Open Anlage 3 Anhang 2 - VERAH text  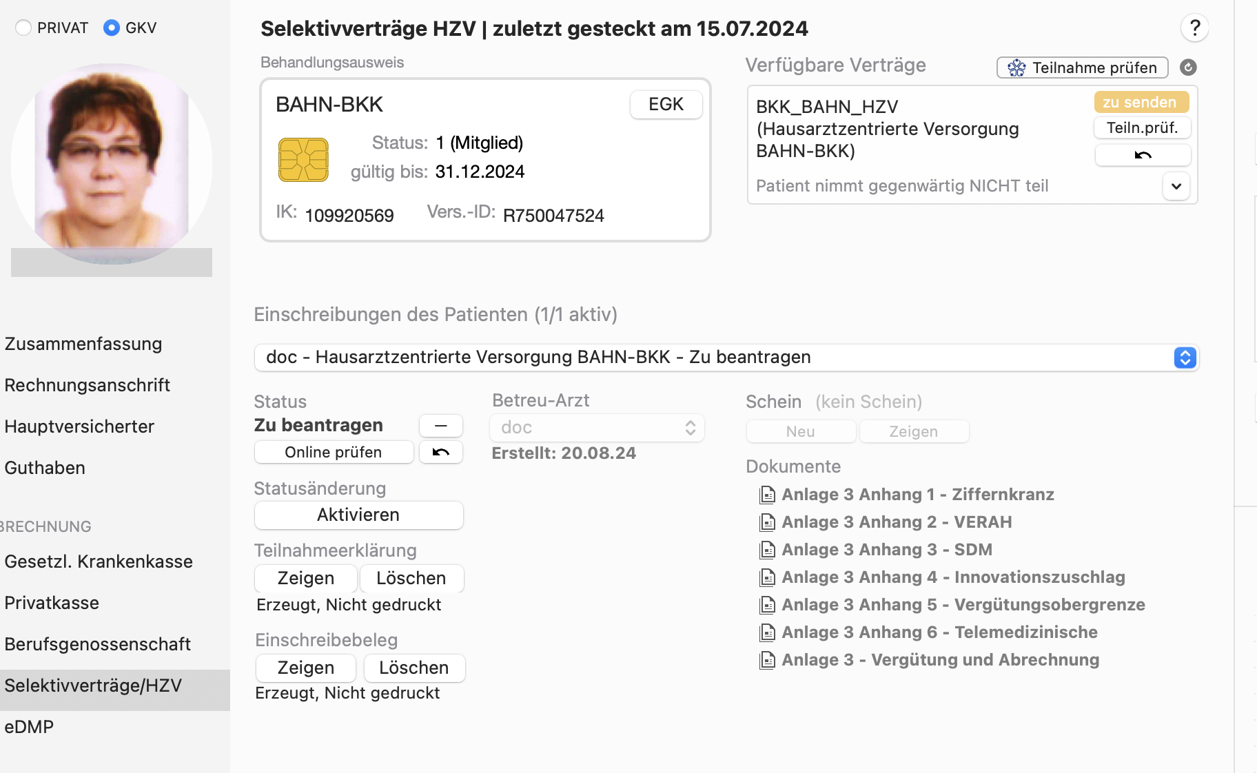pos(897,522)
